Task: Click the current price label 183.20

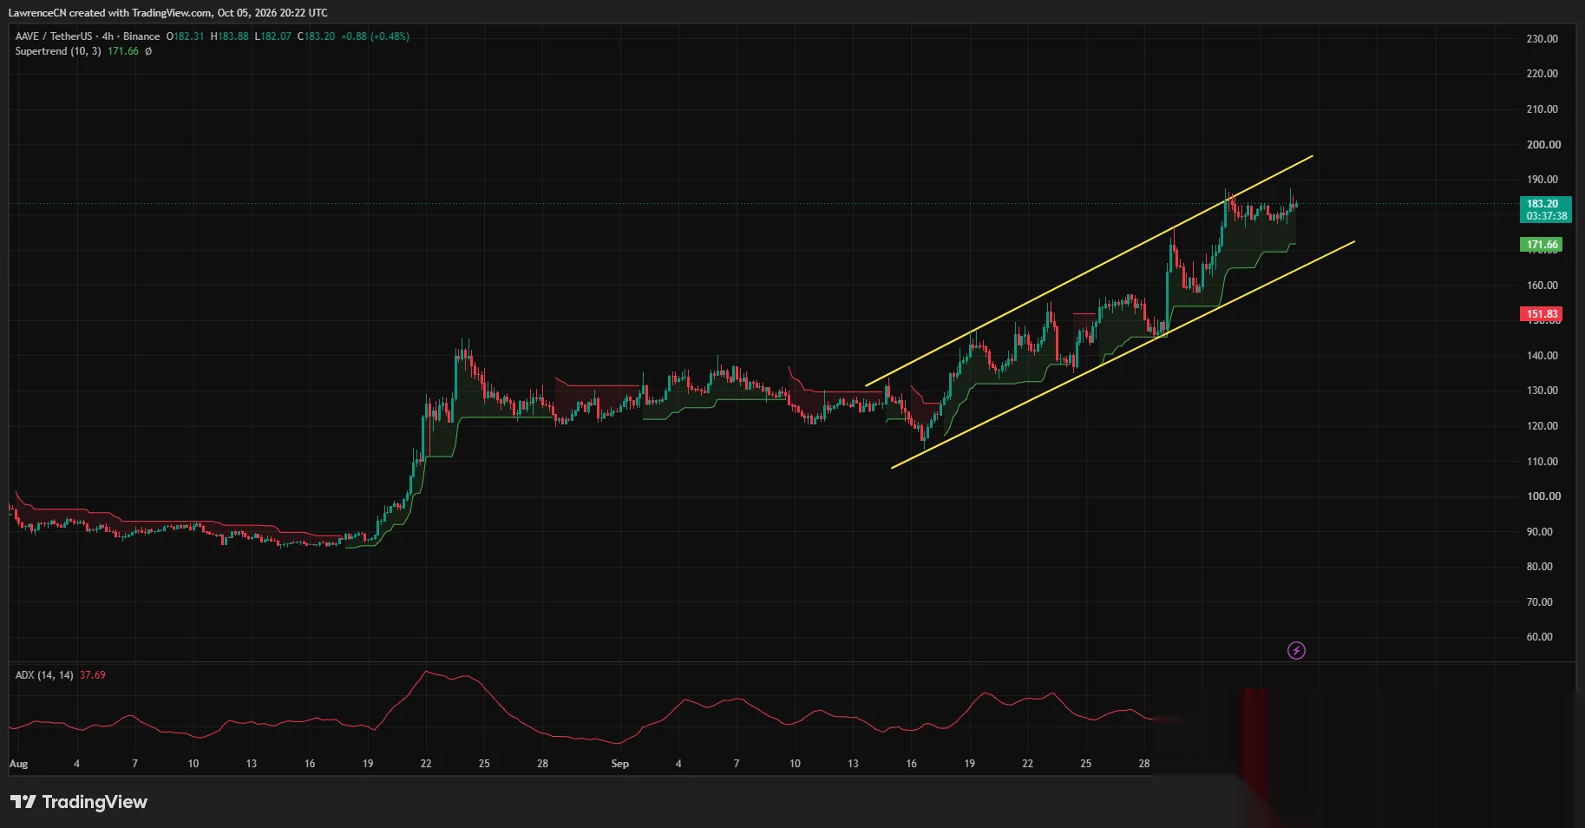Action: pos(1546,209)
